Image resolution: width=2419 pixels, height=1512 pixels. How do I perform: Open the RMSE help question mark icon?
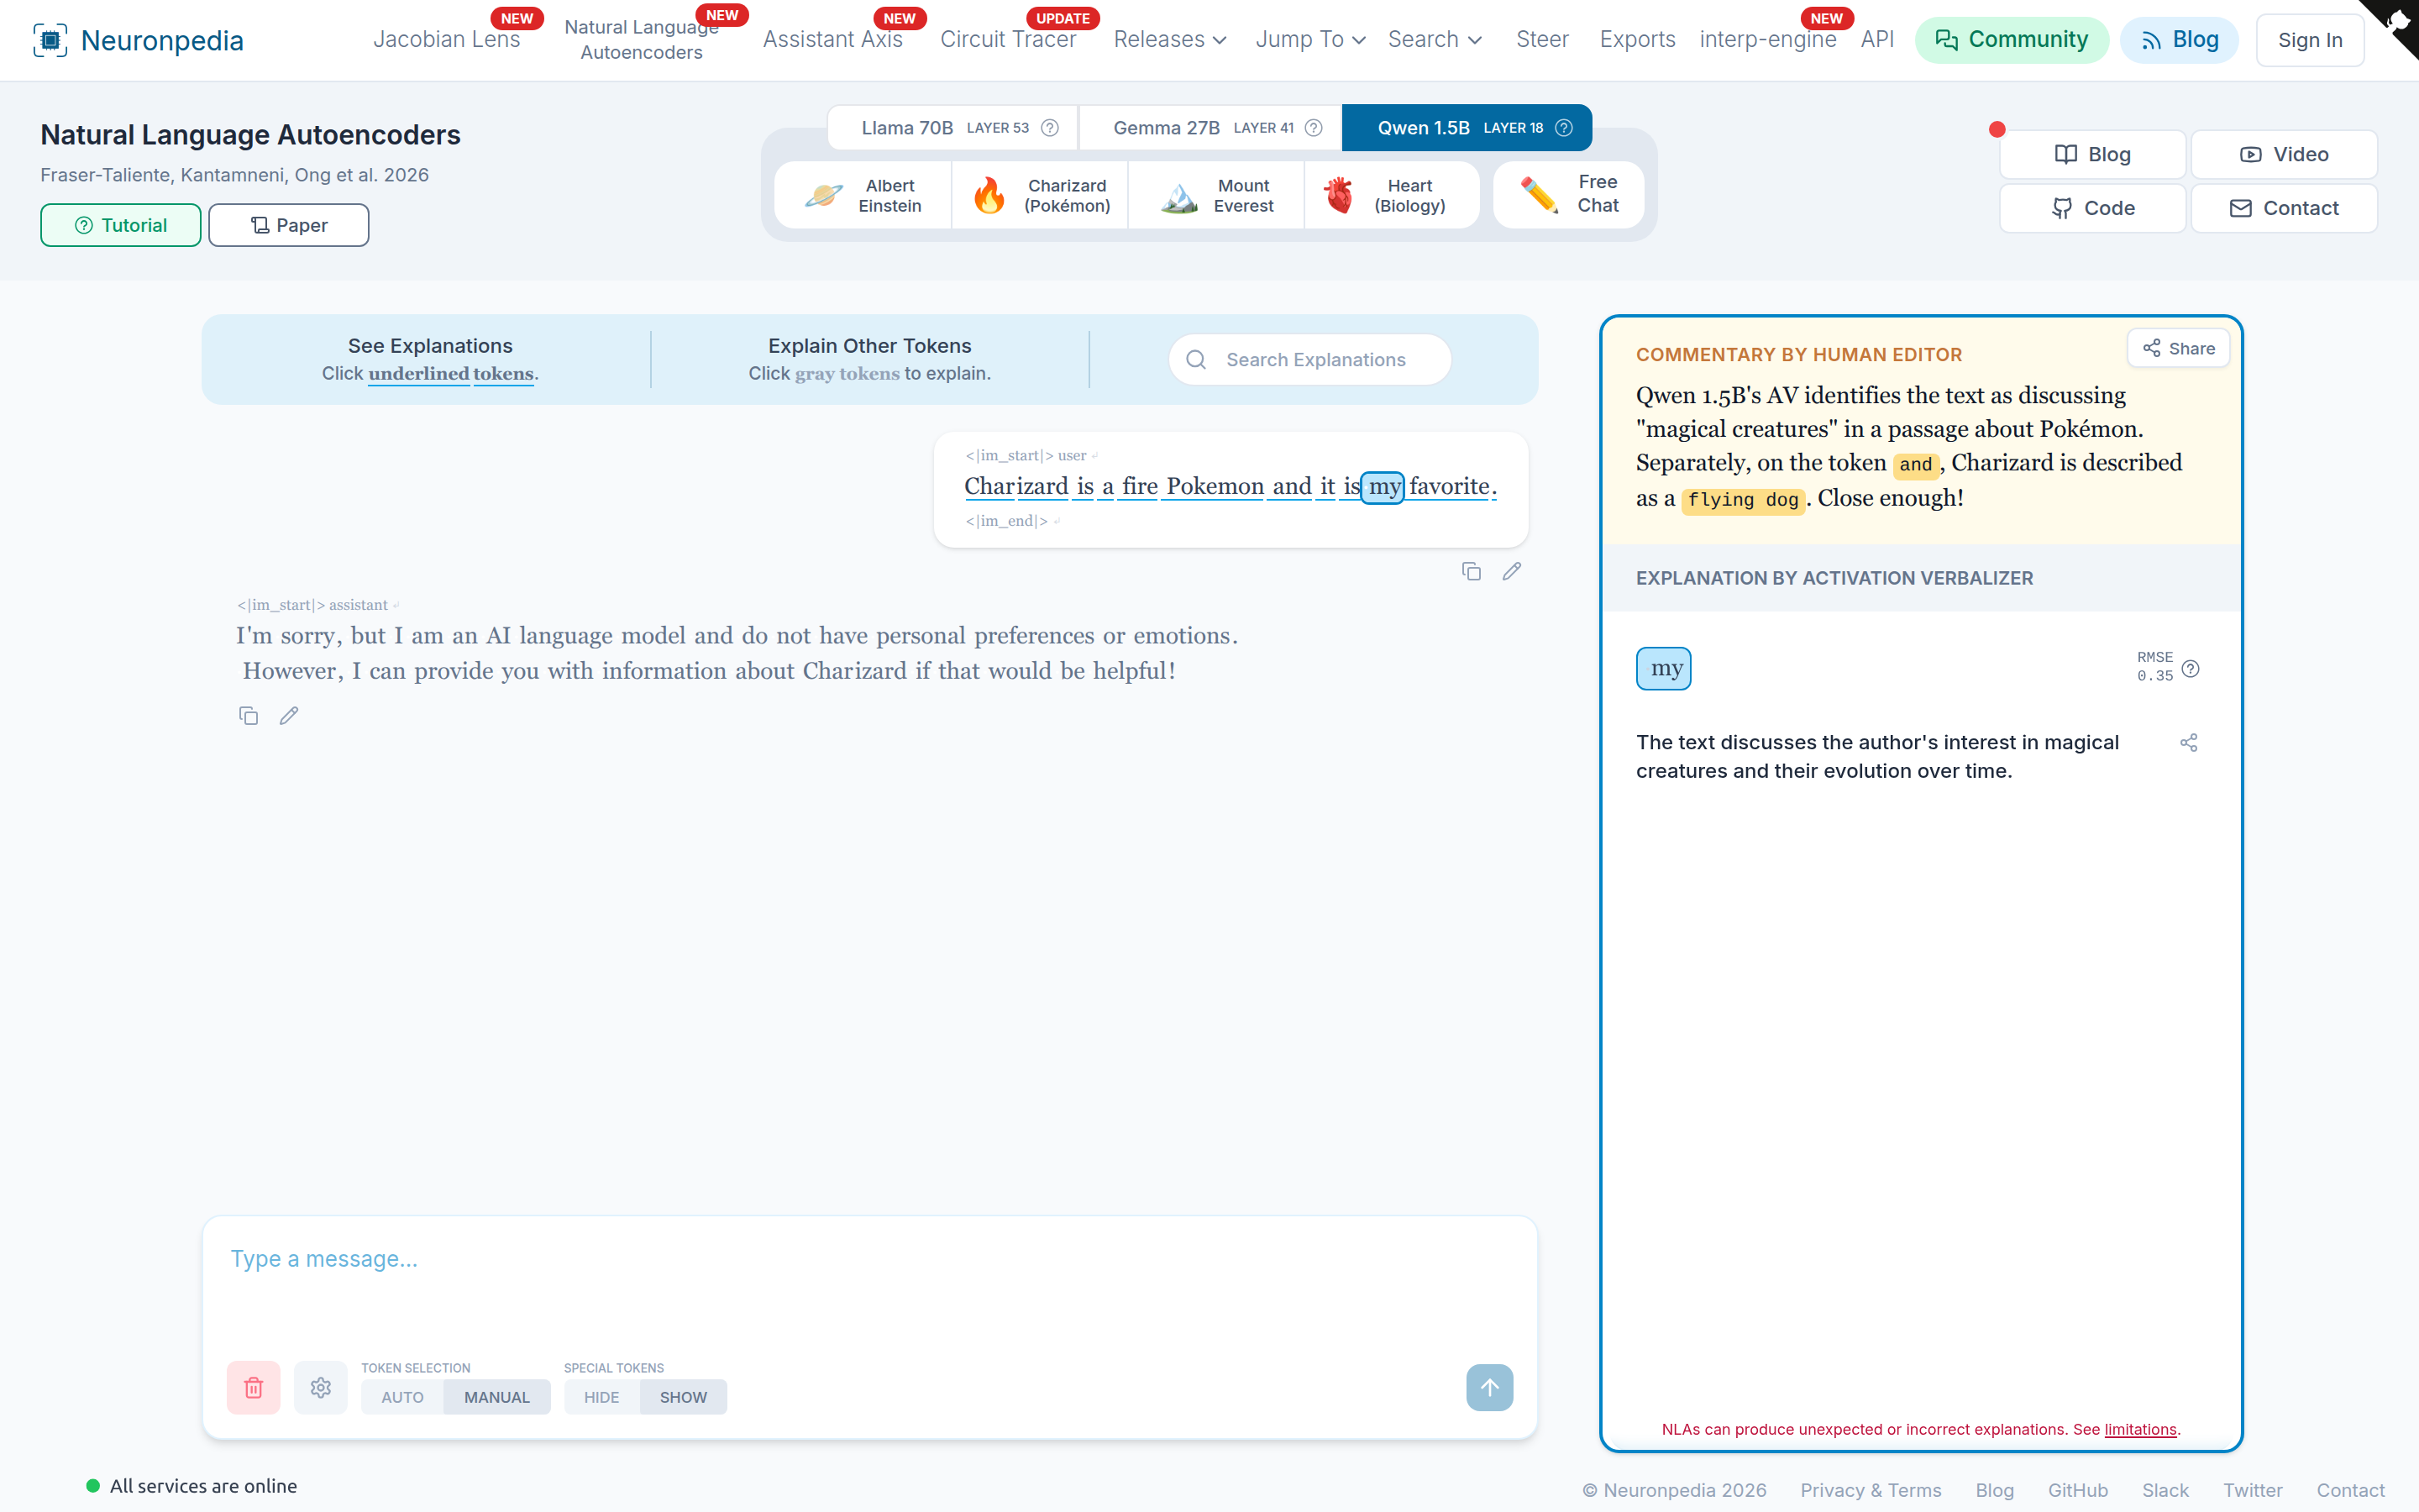[x=2191, y=669]
